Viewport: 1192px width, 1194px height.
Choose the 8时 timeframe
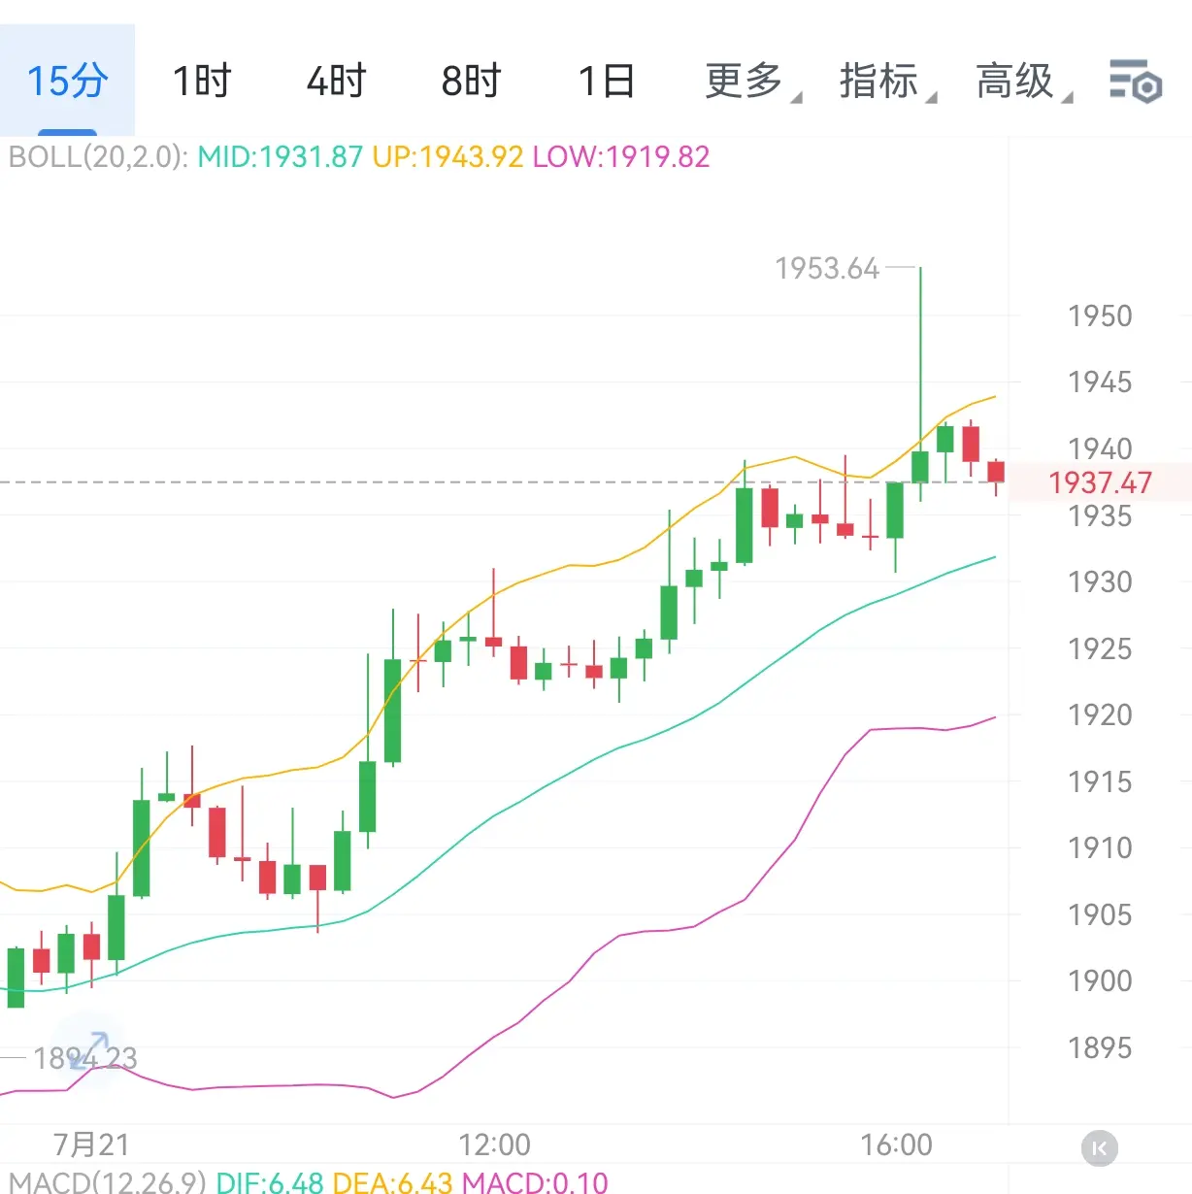471,81
